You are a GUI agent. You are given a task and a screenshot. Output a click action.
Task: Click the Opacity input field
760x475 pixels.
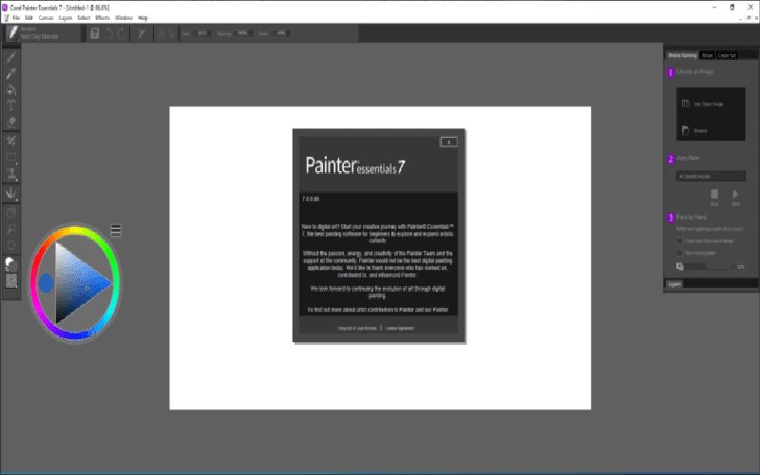tap(240, 33)
